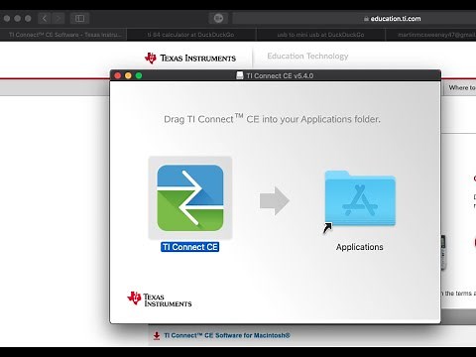Click the Texas Instruments logo on webpage
The width and height of the screenshot is (476, 357).
pos(190,59)
